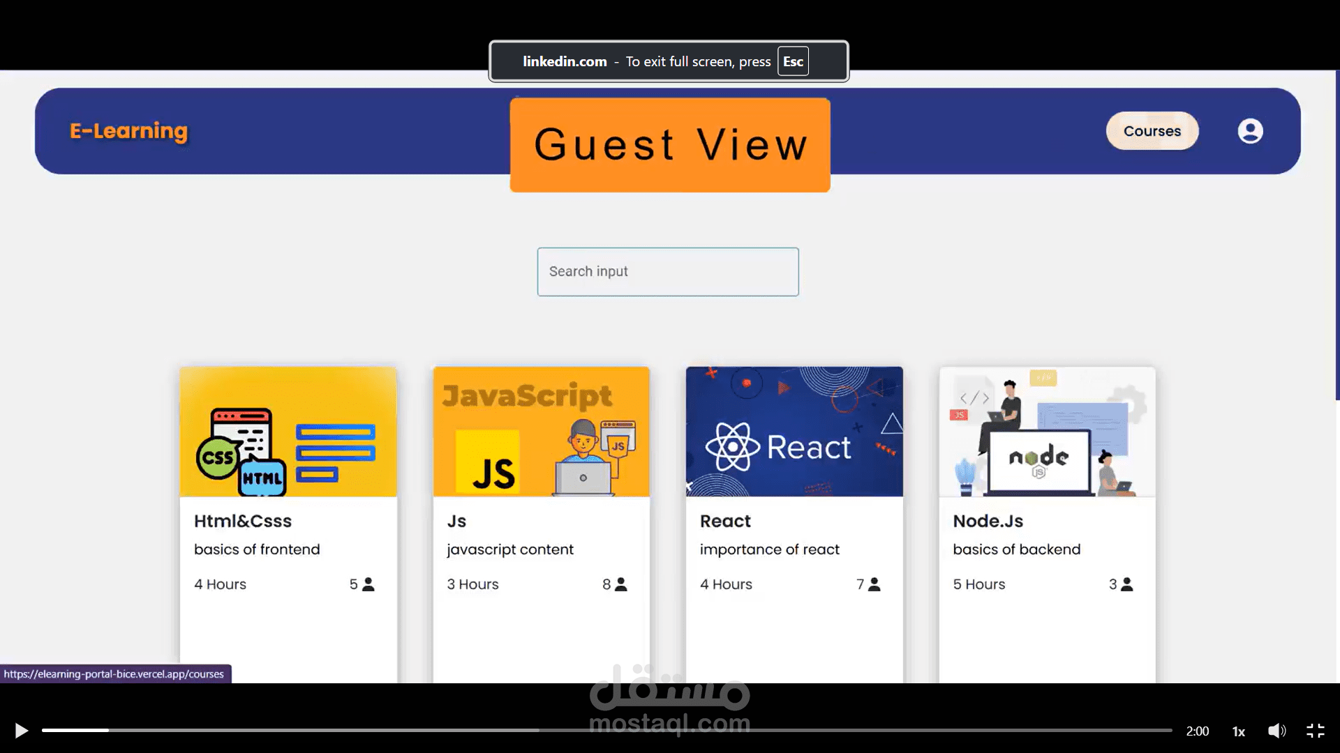Click the enrolled-users icon on Node.Js card

(1128, 584)
